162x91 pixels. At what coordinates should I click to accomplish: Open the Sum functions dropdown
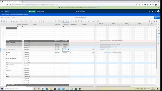point(82,21)
